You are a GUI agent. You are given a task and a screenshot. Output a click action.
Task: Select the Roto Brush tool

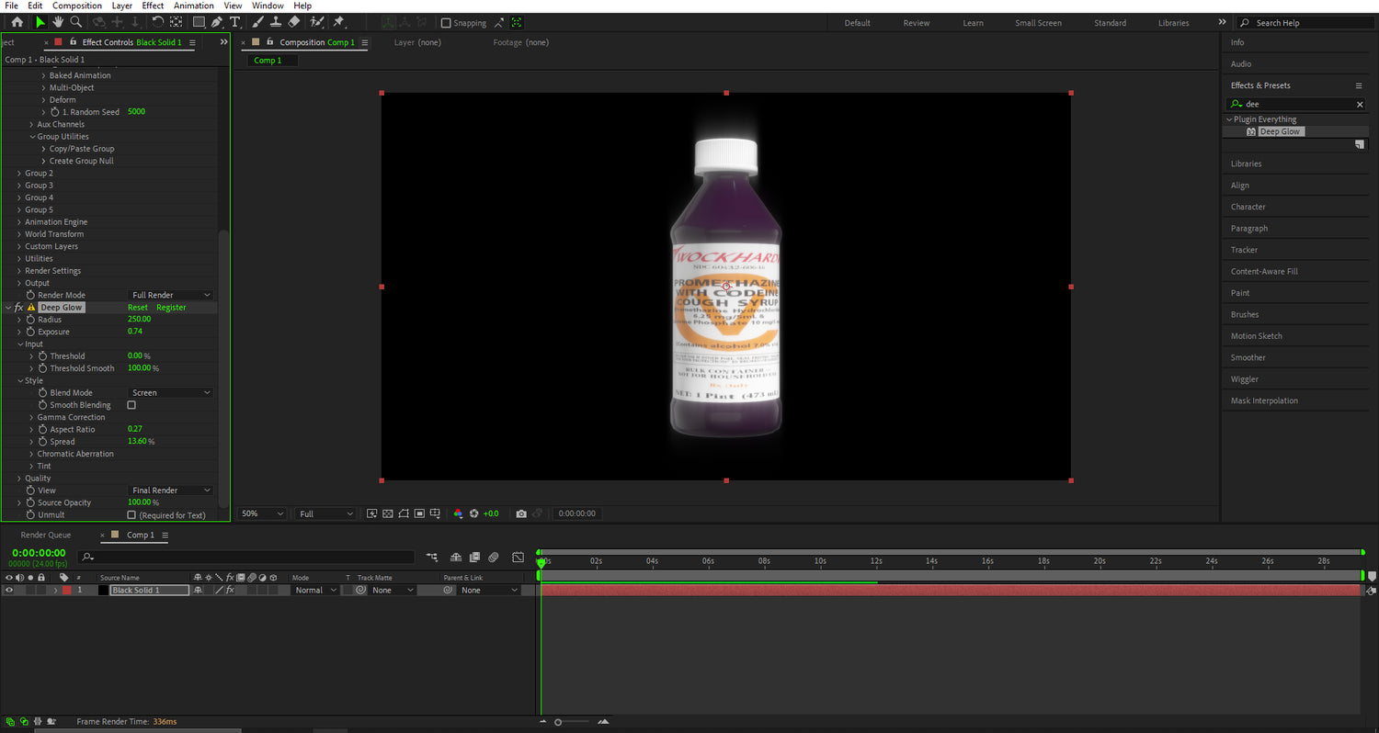pos(317,22)
